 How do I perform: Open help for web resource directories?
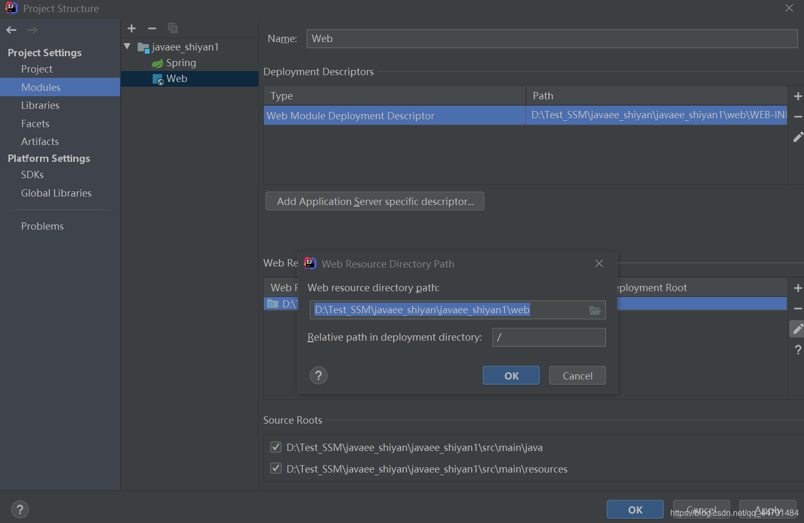(x=798, y=350)
